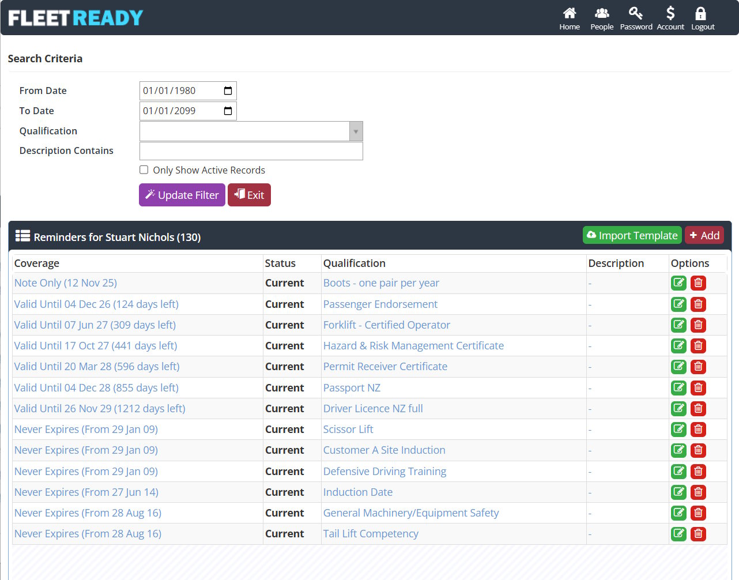The height and width of the screenshot is (580, 739).
Task: Open calendar picker for To Date
Action: 228,111
